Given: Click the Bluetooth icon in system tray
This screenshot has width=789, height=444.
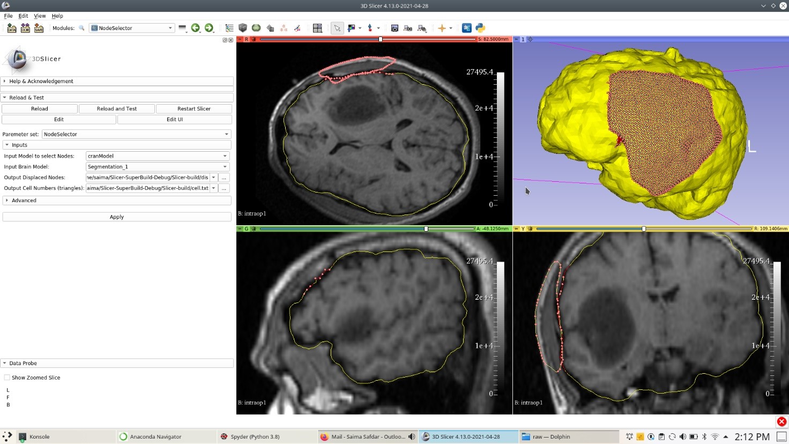Looking at the screenshot, I should pos(704,436).
